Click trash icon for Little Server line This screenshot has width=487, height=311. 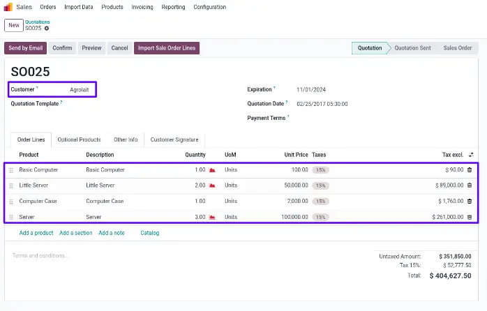pyautogui.click(x=469, y=185)
